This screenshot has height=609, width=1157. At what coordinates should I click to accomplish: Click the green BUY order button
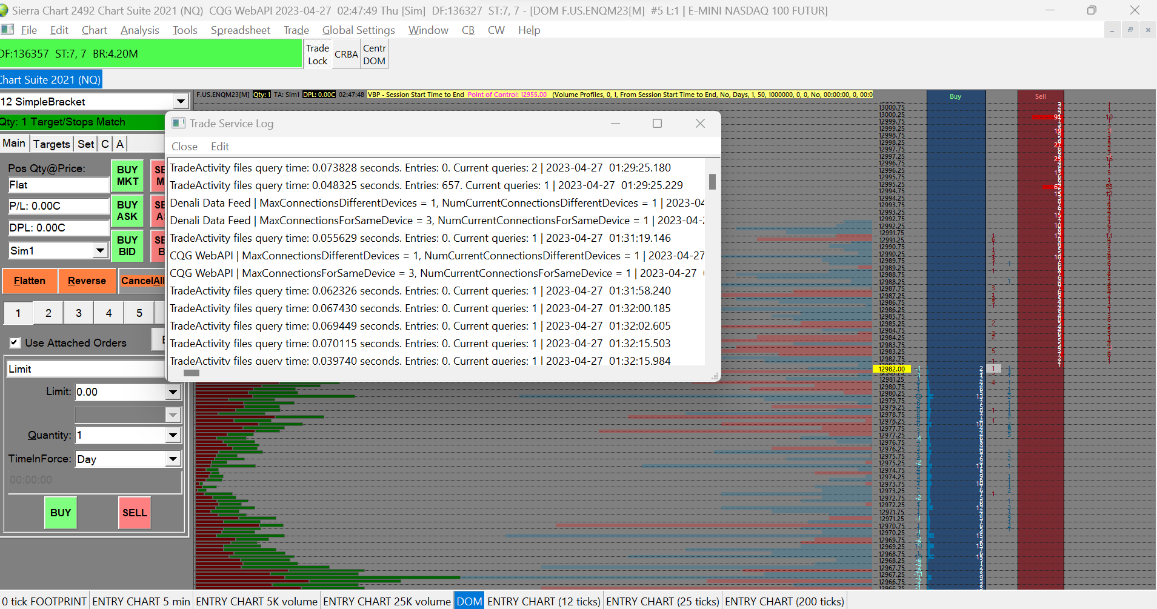pyautogui.click(x=61, y=513)
